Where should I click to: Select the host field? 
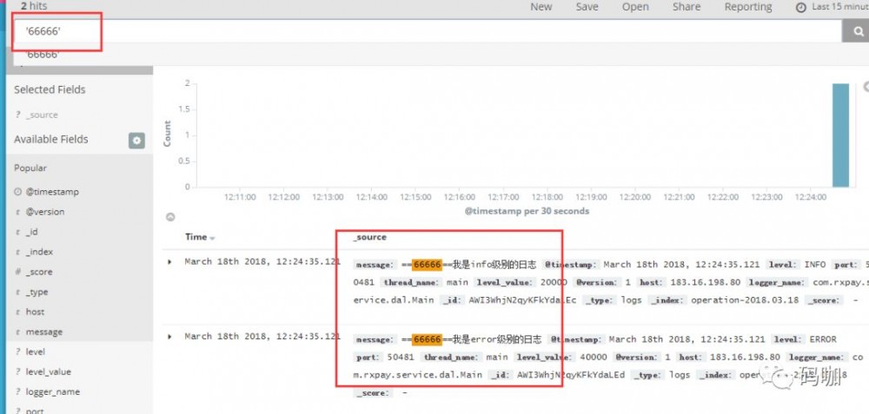pos(35,312)
